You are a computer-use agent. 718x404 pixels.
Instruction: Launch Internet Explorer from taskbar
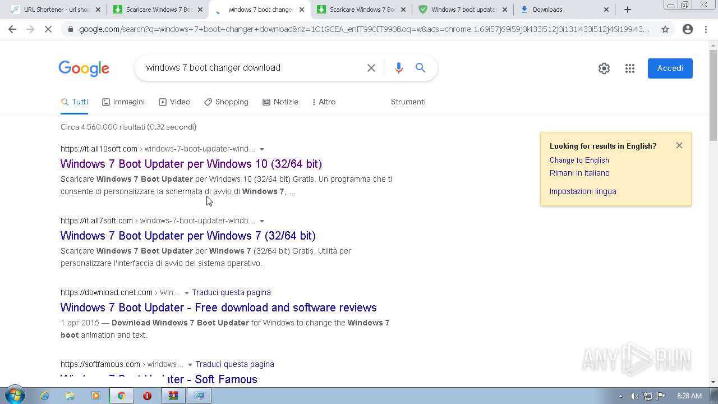[44, 396]
